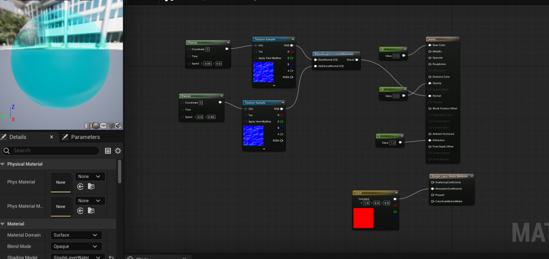Click the ScatteringCoefficients input pin
Viewport: 549px width, 259px height.
(x=433, y=182)
